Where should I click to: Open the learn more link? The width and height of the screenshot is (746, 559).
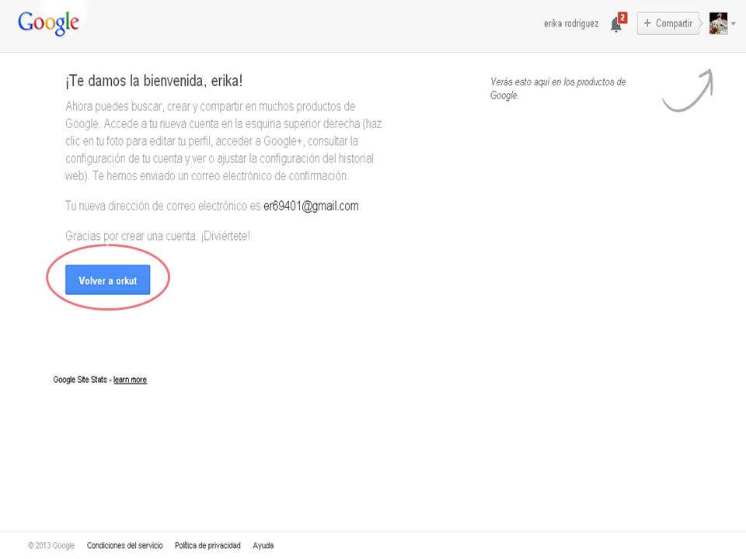coord(130,380)
